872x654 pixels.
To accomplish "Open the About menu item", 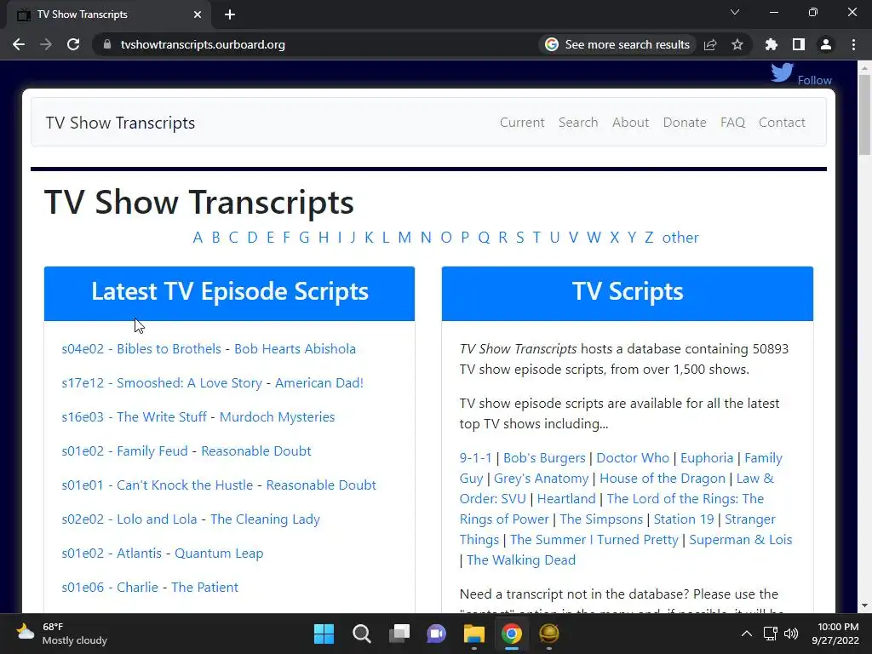I will pyautogui.click(x=630, y=123).
